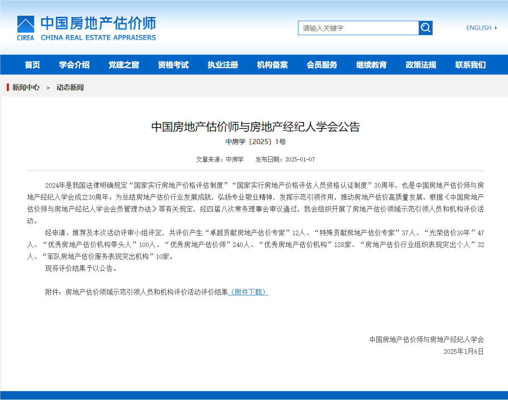
Task: Click the 文章来源:中房学 text
Action: pos(220,159)
